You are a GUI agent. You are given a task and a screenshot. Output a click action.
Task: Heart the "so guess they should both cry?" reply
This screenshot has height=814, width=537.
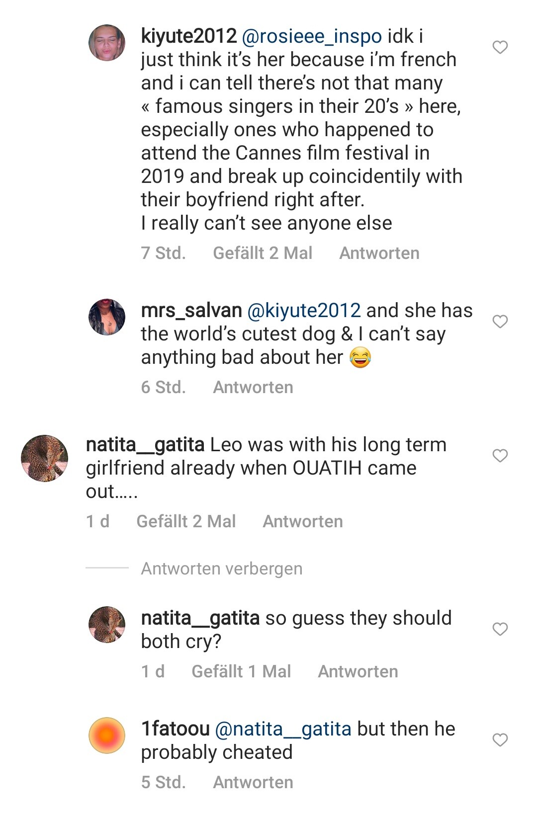500,629
